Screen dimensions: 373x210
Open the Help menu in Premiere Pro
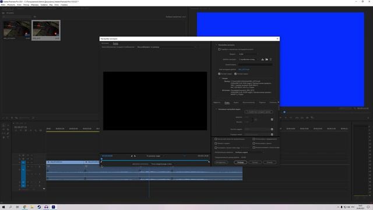[x=64, y=5]
